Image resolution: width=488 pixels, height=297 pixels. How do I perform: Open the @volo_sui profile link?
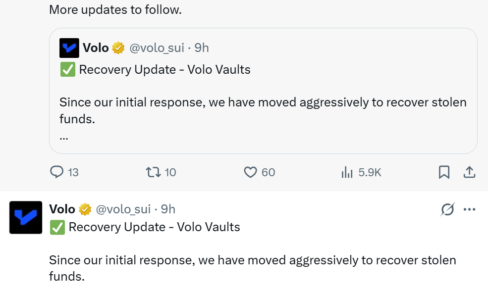point(124,209)
